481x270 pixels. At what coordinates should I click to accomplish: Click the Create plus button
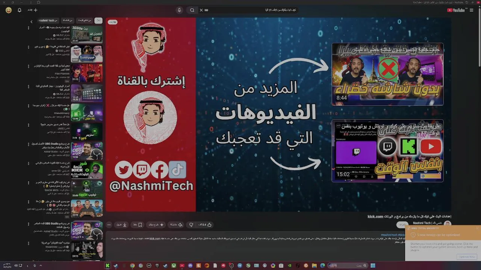point(33,10)
